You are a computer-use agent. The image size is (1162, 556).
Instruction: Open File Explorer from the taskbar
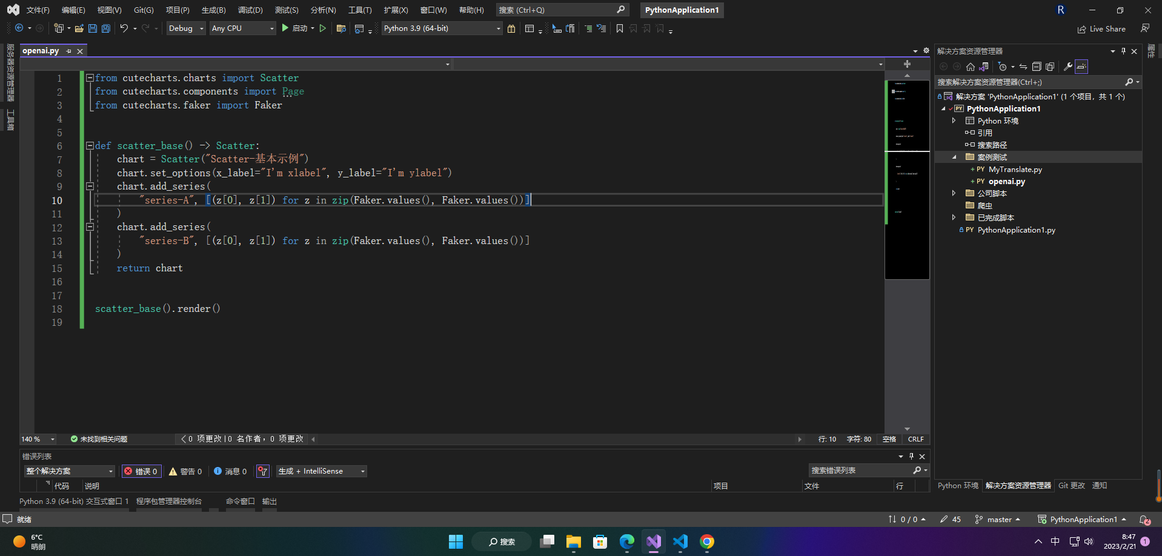(574, 541)
